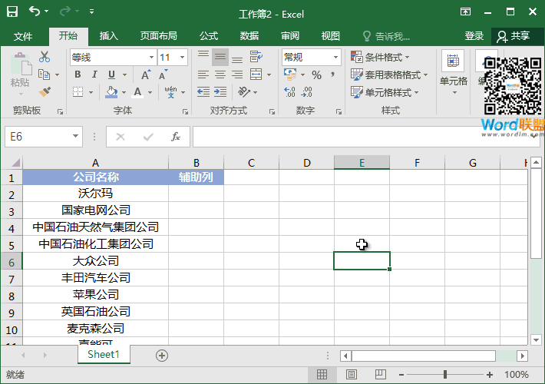Align text right
Image resolution: width=545 pixels, height=384 pixels.
pyautogui.click(x=237, y=74)
